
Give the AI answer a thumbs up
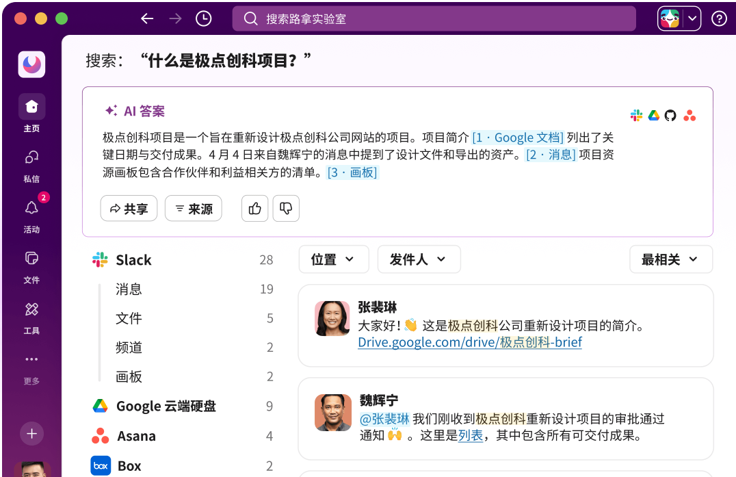(x=254, y=208)
